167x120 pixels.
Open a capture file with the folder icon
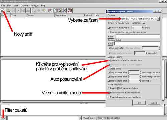pyautogui.click(x=8, y=10)
